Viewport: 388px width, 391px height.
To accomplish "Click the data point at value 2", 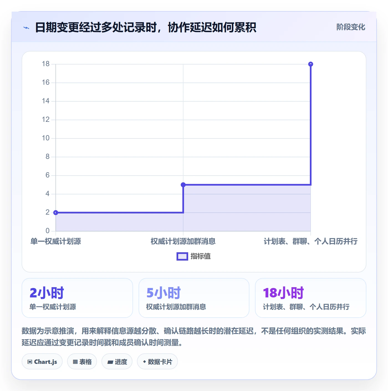I will point(56,213).
